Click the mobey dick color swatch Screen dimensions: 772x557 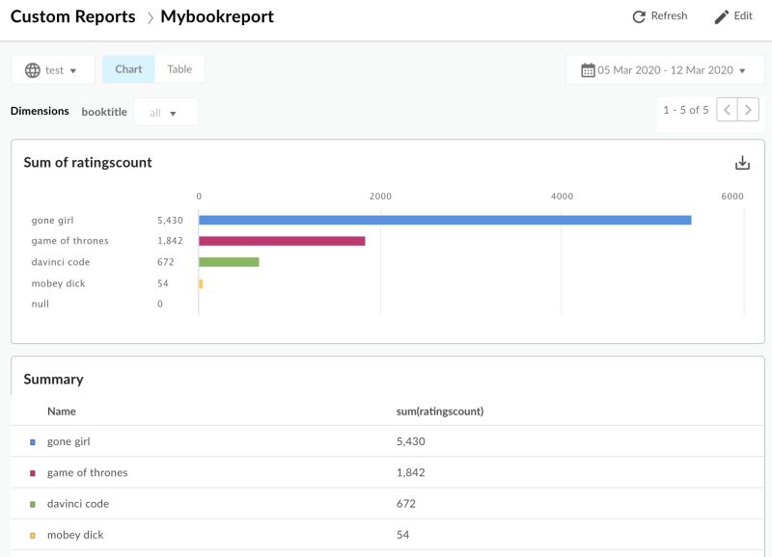tap(31, 534)
